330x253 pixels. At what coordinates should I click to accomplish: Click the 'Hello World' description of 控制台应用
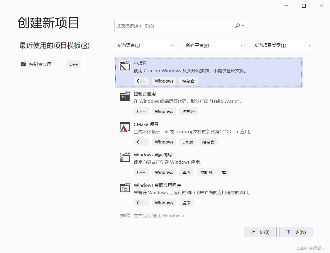[x=188, y=101]
